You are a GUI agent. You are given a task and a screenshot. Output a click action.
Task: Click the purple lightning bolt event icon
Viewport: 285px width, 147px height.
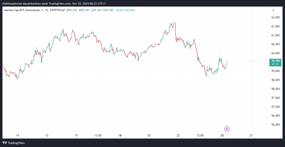(227, 129)
